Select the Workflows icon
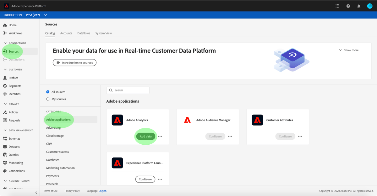The image size is (377, 196). (x=5, y=33)
